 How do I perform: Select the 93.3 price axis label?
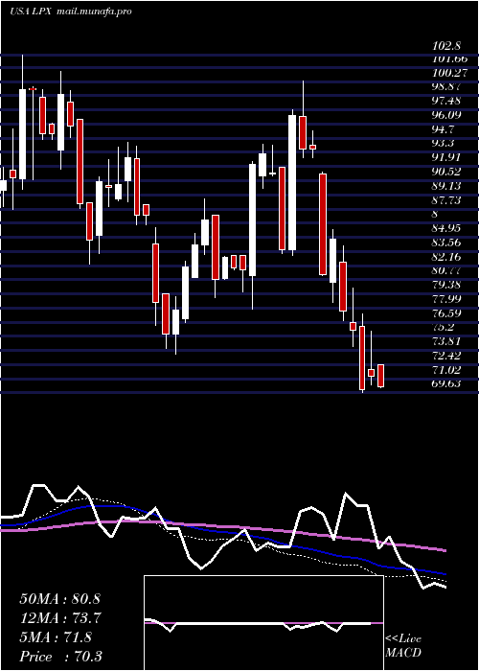click(x=445, y=143)
